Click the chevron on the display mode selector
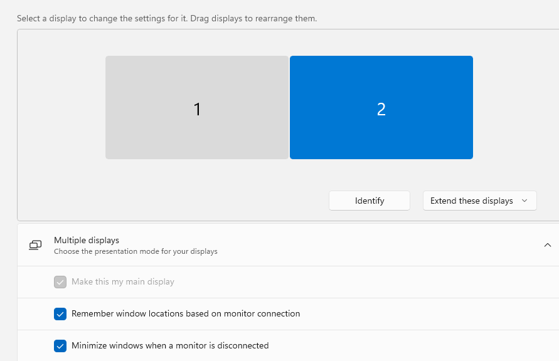This screenshot has height=361, width=559. [526, 201]
